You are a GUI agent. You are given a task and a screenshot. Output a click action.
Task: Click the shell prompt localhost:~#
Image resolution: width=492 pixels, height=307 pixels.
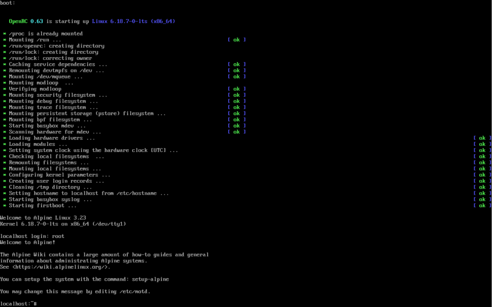point(18,304)
